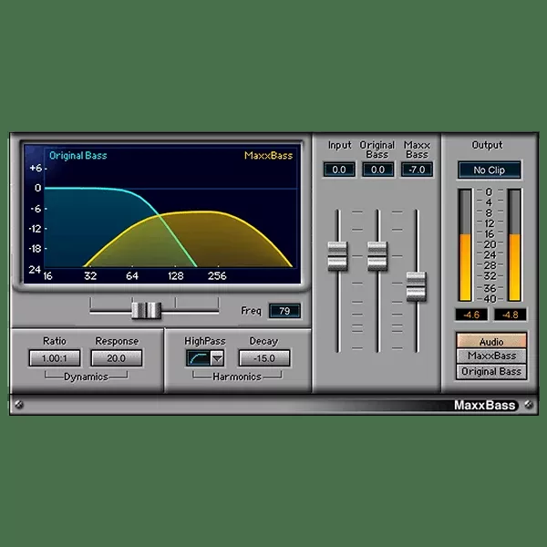Click the bottom-right screw icon
Viewport: 547px width, 547px height.
pos(529,405)
